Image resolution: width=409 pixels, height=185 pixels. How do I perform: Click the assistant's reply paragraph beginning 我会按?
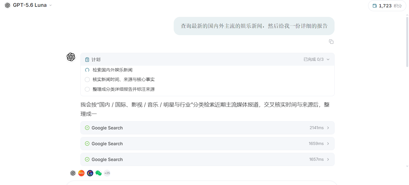point(205,109)
